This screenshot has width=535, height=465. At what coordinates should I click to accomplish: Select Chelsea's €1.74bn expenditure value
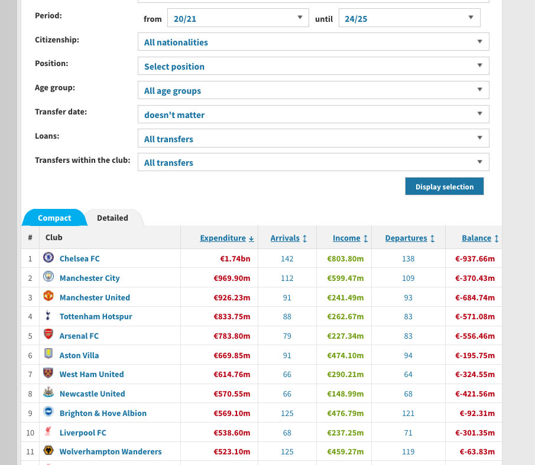(235, 259)
